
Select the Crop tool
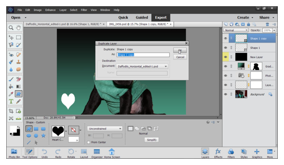point(11,111)
